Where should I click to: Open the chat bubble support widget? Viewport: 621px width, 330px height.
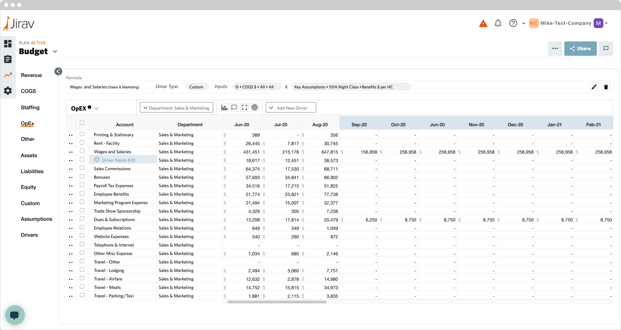[15, 315]
